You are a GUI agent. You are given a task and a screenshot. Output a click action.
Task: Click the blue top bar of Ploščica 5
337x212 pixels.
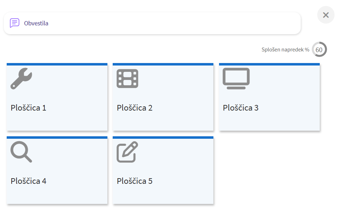tap(163, 137)
